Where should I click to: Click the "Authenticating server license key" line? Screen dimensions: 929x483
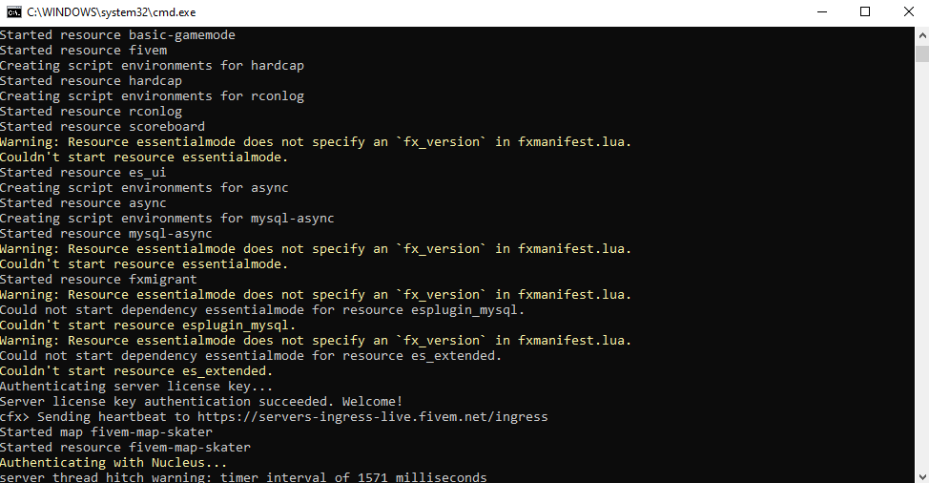136,387
